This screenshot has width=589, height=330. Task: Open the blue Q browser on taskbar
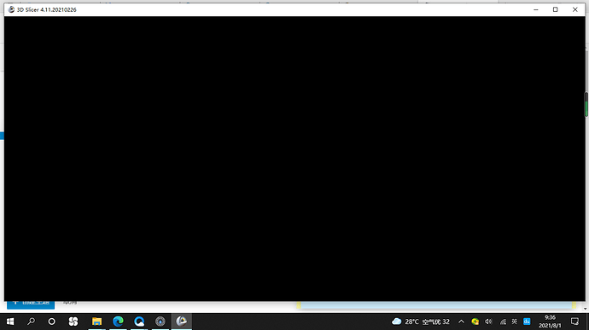(139, 321)
